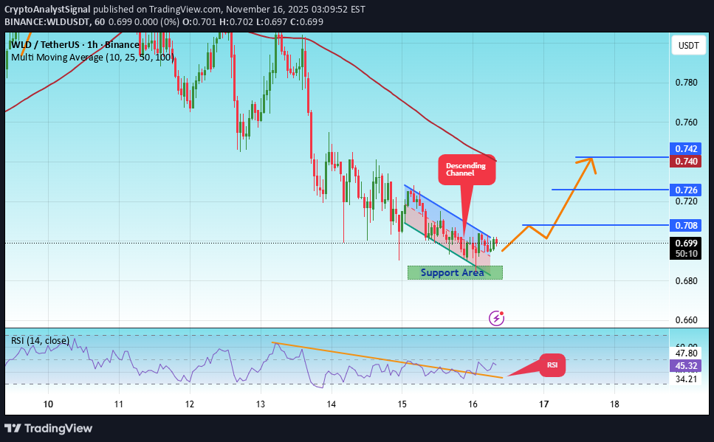
Task: Toggle the RSI (14, close) indicator legend
Action: click(x=41, y=340)
